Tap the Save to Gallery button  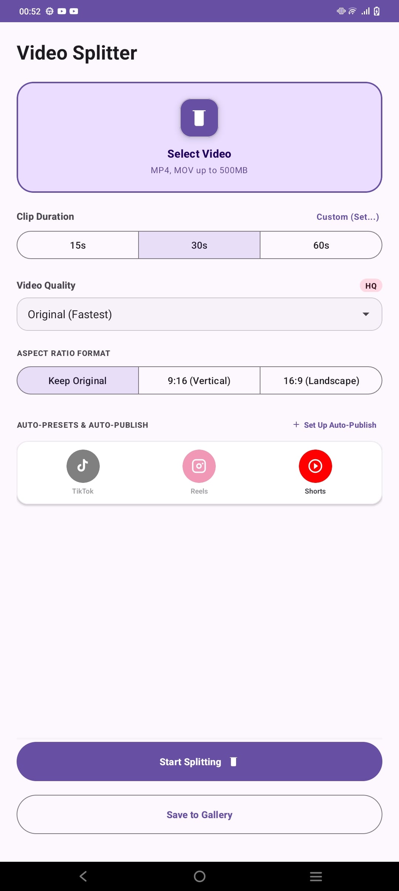coord(199,814)
